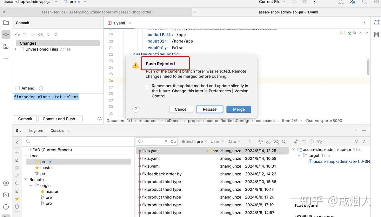Viewport: 381px width, 217px height.
Task: Open Show Diff eye icon in Commit toolbar
Action: point(40,34)
